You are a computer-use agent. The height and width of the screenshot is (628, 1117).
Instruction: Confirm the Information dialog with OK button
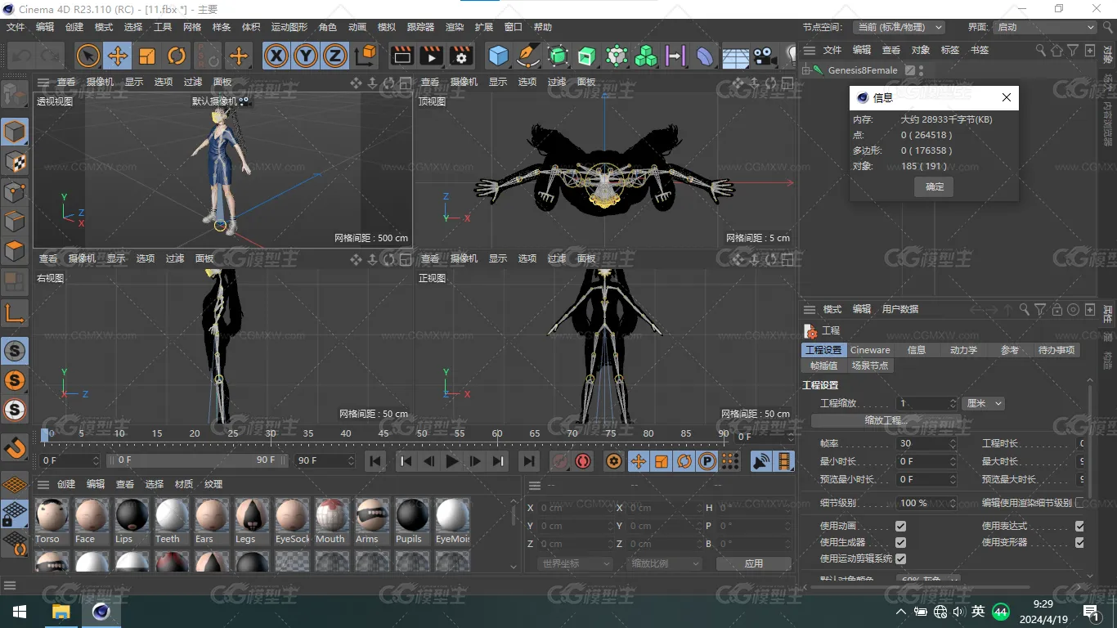(x=935, y=187)
